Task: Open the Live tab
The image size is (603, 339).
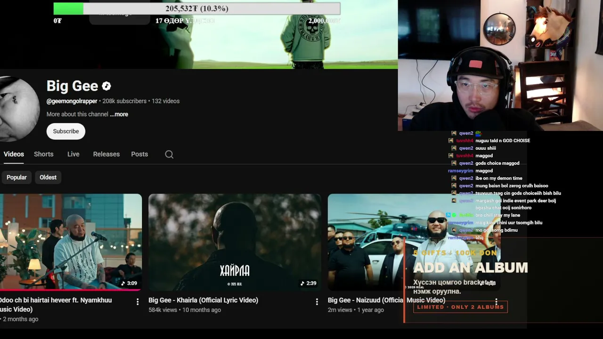Action: coord(73,154)
